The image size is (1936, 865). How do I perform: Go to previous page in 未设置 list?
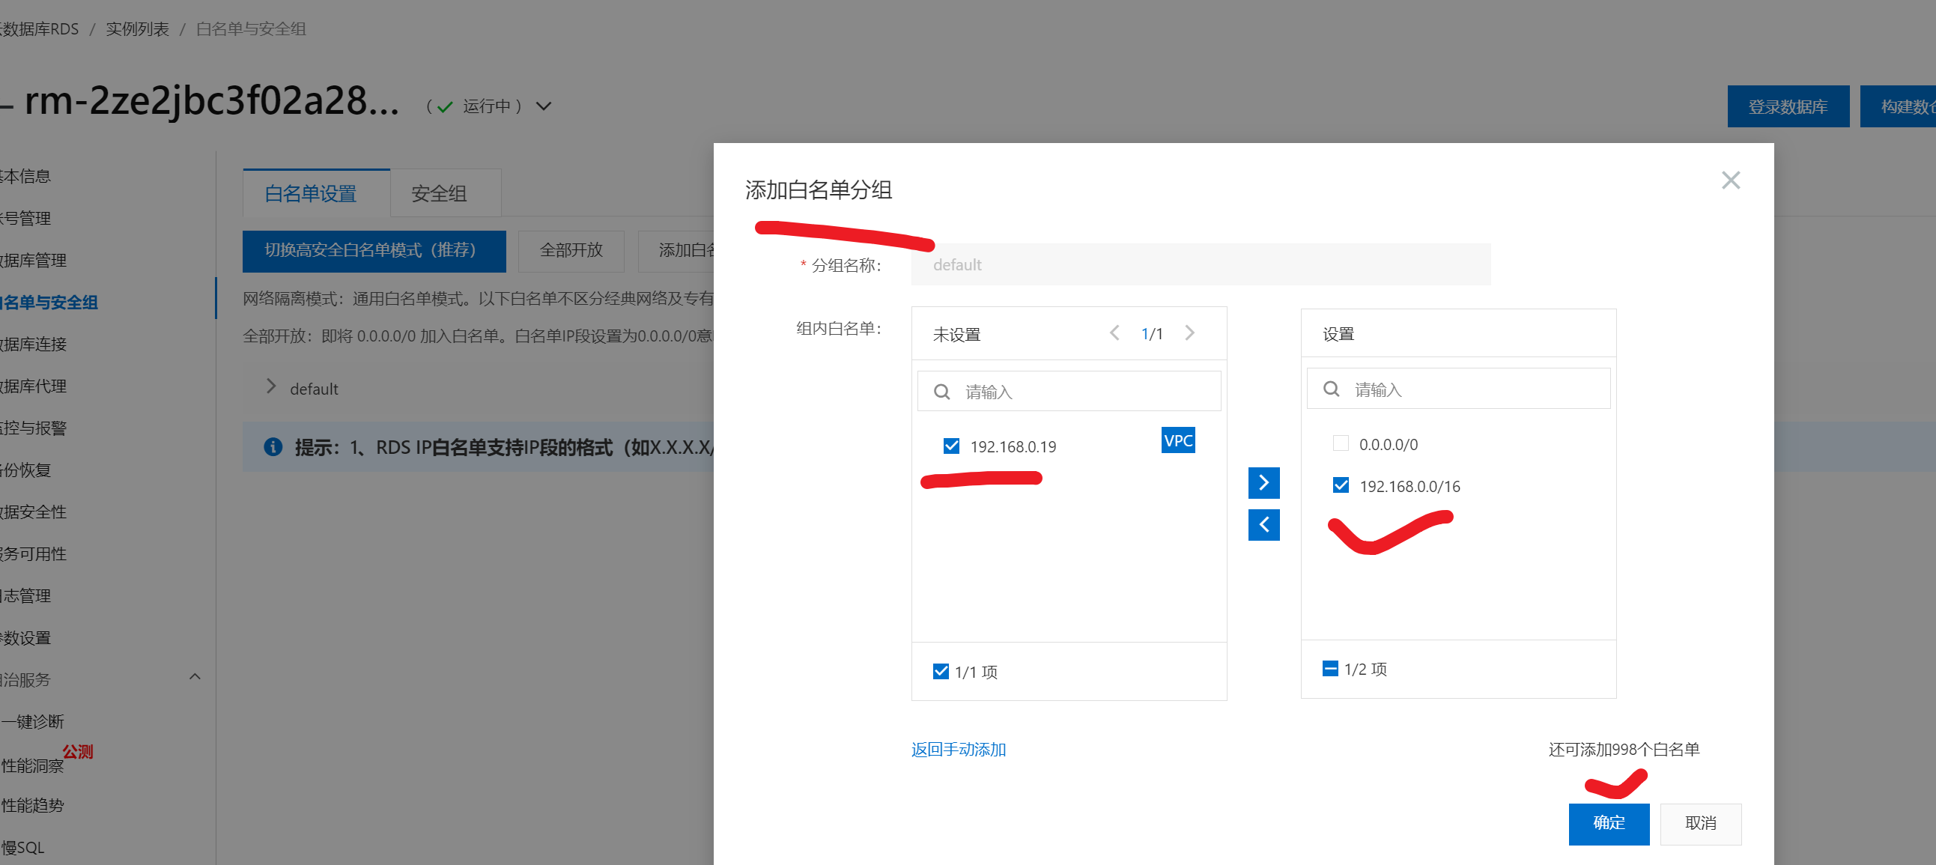pos(1114,333)
